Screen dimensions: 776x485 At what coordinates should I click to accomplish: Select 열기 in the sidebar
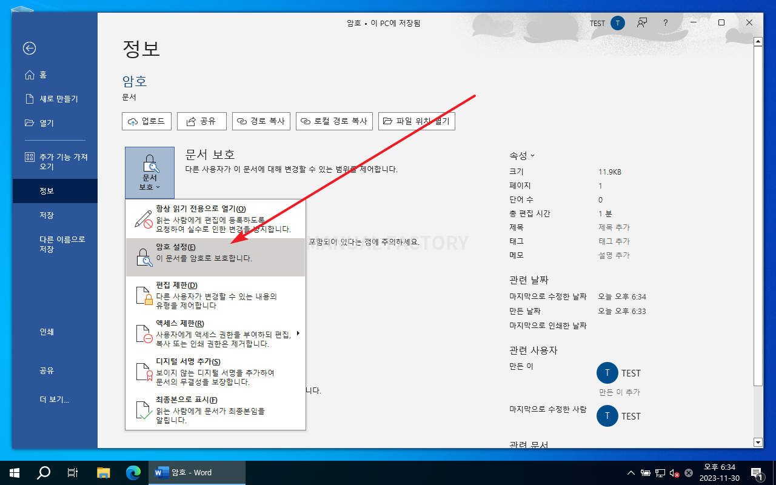pos(55,123)
